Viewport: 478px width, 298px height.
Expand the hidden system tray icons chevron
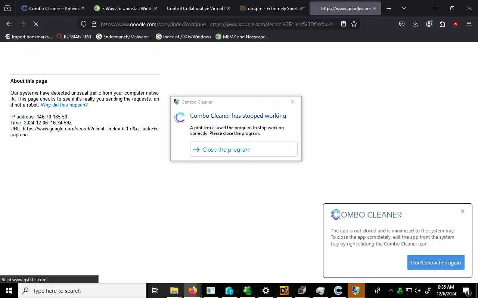(391, 291)
